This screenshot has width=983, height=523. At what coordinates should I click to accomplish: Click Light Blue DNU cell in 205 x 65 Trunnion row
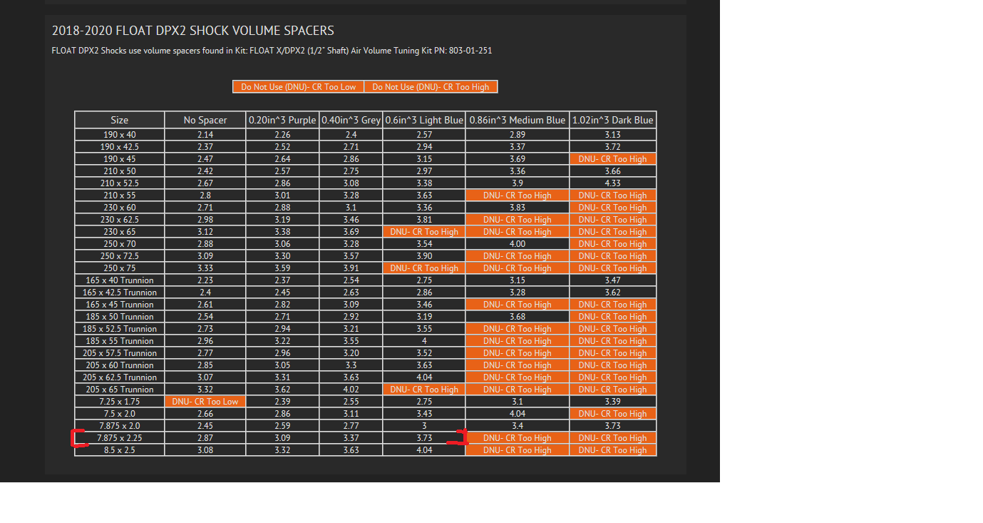coord(424,389)
